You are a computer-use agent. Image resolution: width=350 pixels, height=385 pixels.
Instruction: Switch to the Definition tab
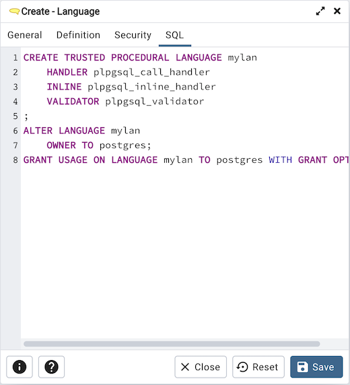[x=78, y=35]
